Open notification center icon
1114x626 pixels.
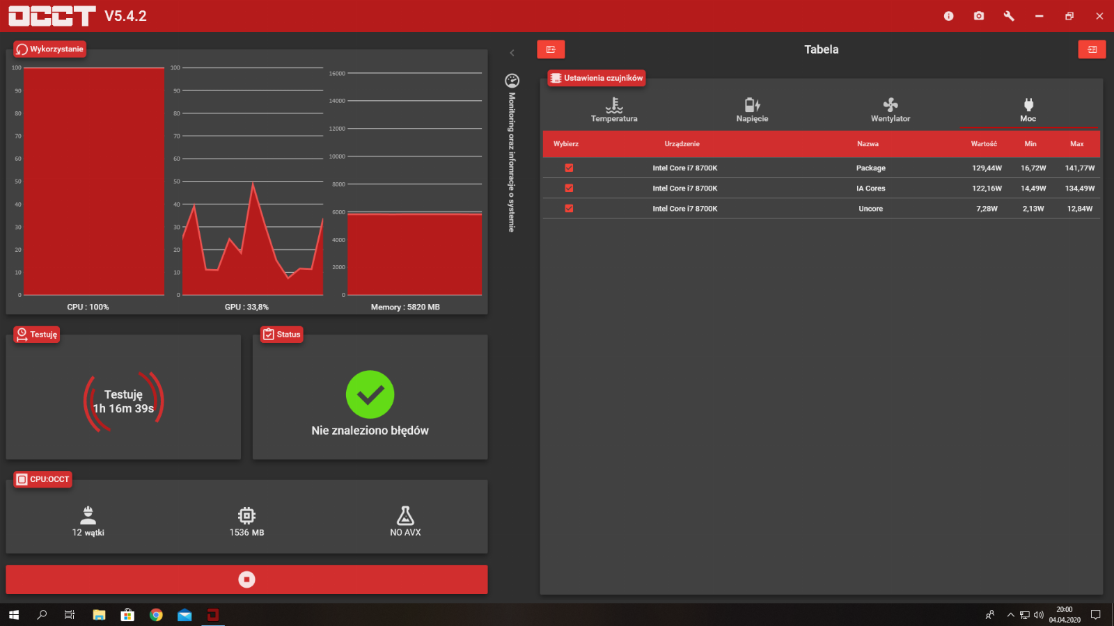1095,615
